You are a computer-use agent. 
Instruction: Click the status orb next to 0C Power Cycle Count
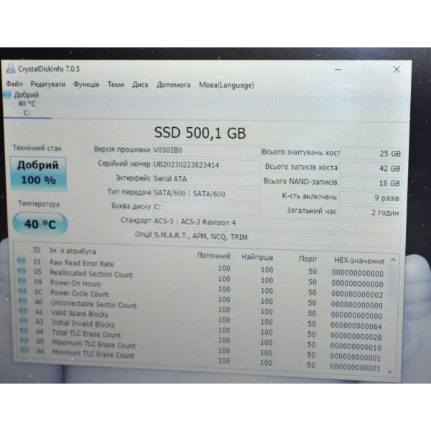[22, 291]
